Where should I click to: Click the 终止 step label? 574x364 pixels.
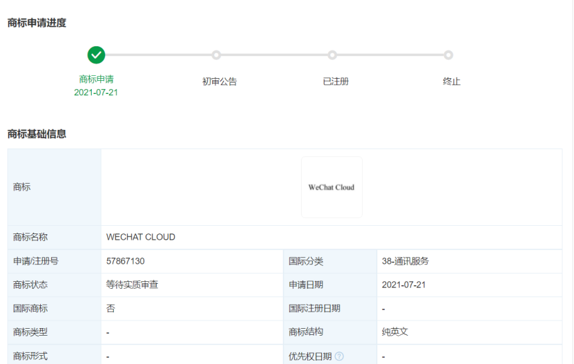[x=451, y=82]
